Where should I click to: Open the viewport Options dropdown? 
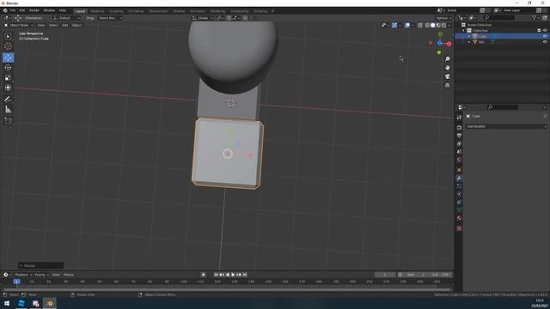point(443,18)
